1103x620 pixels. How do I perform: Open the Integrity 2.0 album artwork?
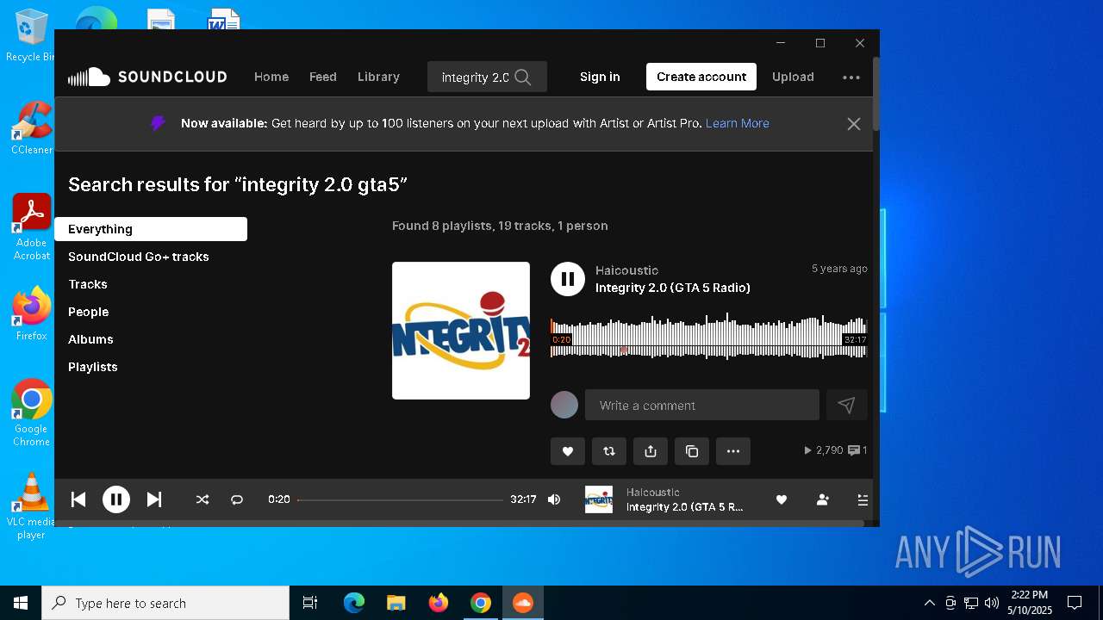click(461, 331)
